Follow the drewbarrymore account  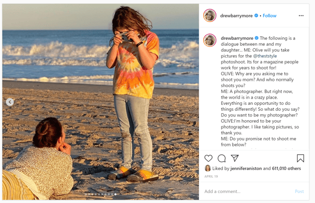[x=269, y=16]
